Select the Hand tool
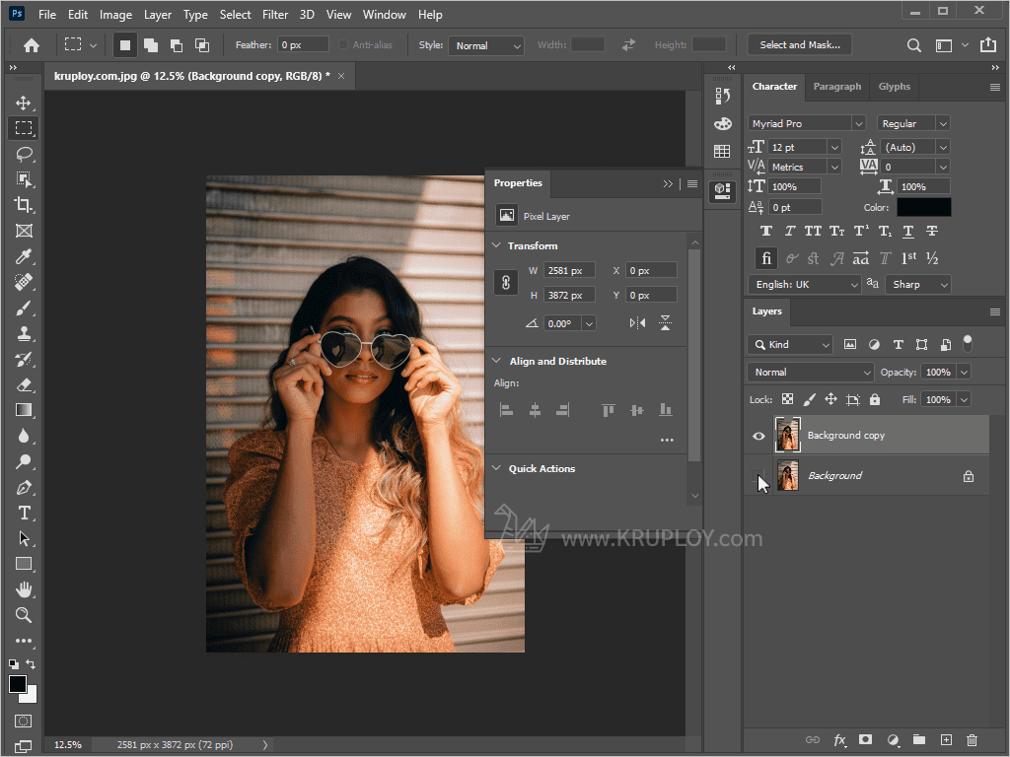The width and height of the screenshot is (1010, 757). click(x=24, y=589)
